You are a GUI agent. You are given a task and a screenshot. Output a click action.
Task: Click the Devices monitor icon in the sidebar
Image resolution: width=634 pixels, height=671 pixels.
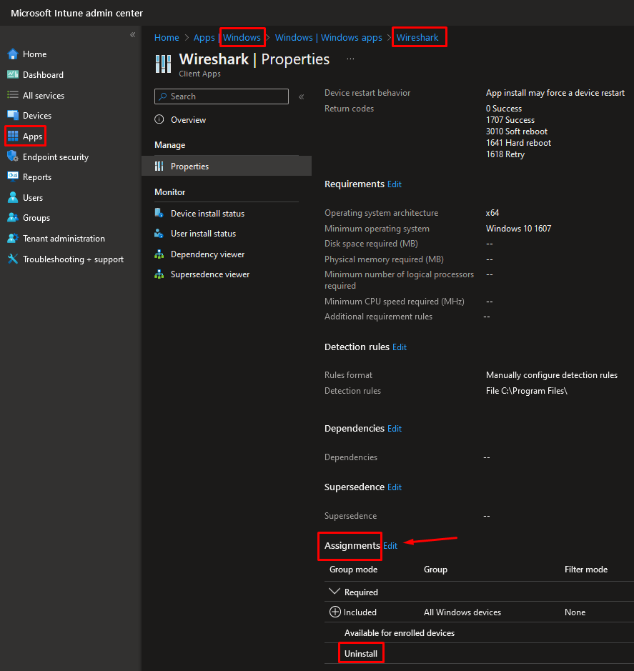click(13, 116)
